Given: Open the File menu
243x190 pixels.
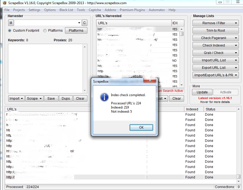Looking at the screenshot, I should [x=7, y=10].
